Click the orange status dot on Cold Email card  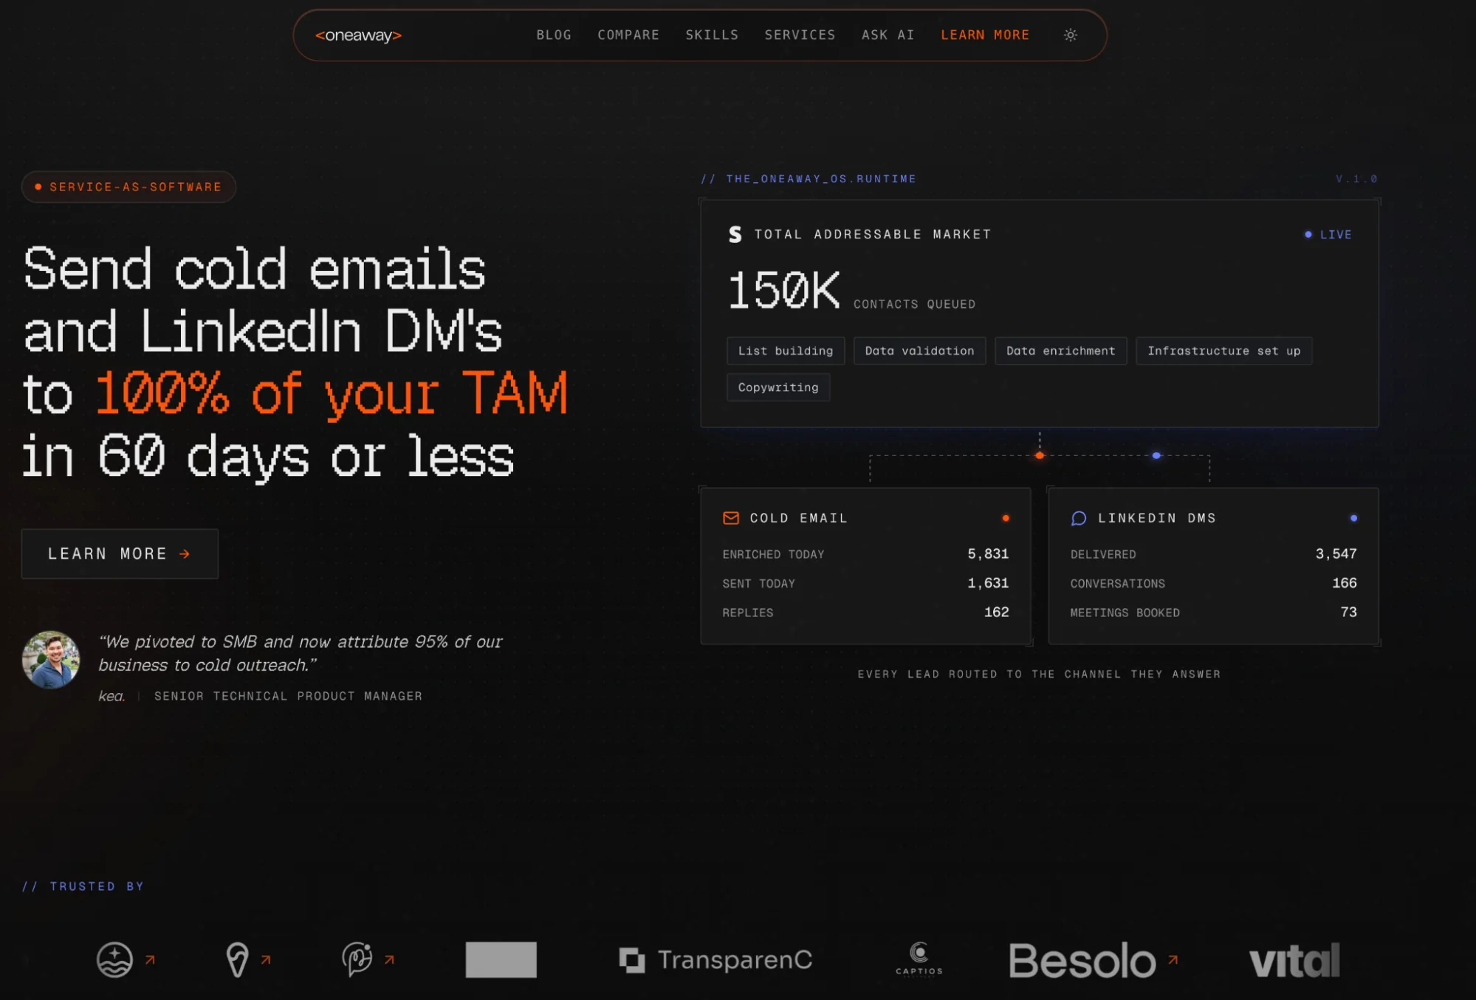tap(1006, 518)
